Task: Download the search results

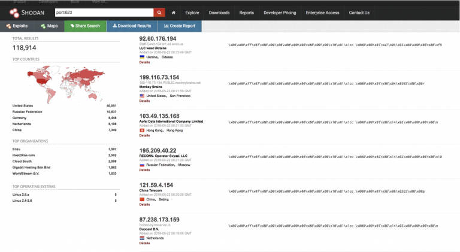Action: coord(131,26)
